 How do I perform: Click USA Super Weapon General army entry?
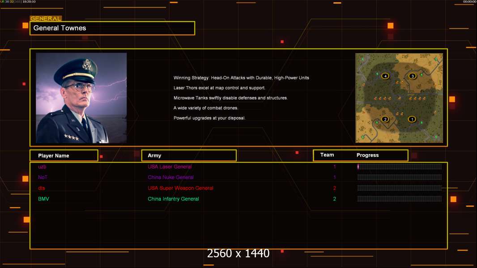pyautogui.click(x=180, y=188)
